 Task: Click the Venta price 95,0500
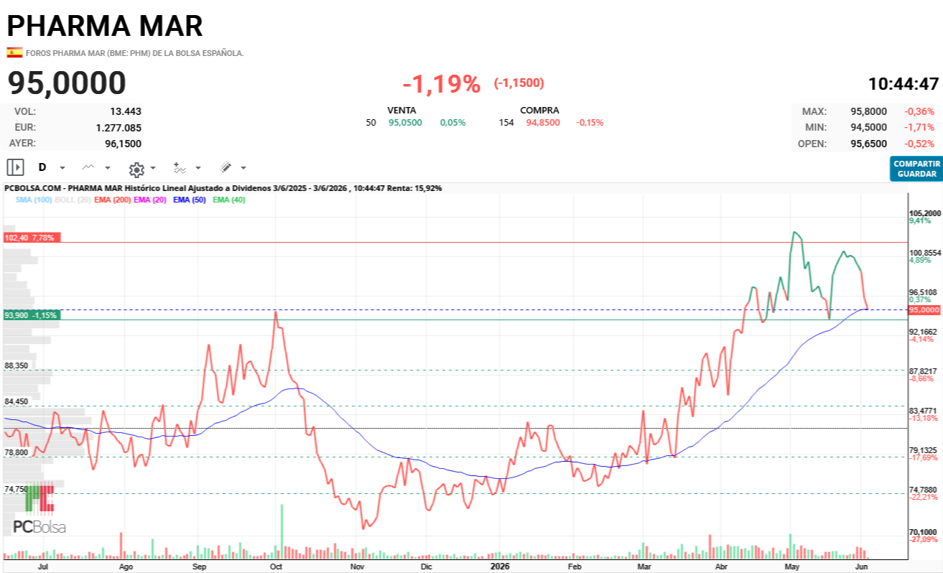click(x=405, y=123)
